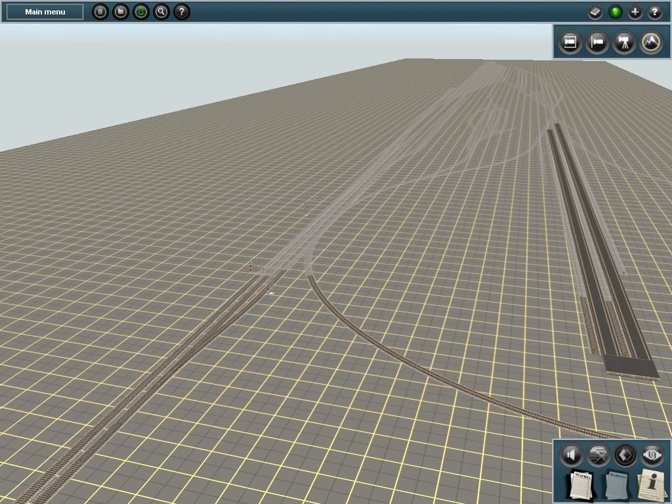The width and height of the screenshot is (672, 504).
Task: Toggle sound with the speaker icon
Action: pyautogui.click(x=571, y=455)
